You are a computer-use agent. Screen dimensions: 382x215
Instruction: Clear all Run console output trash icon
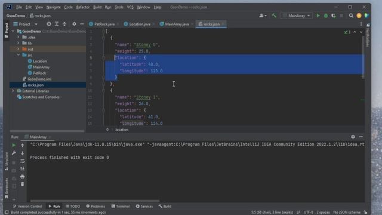click(23, 185)
